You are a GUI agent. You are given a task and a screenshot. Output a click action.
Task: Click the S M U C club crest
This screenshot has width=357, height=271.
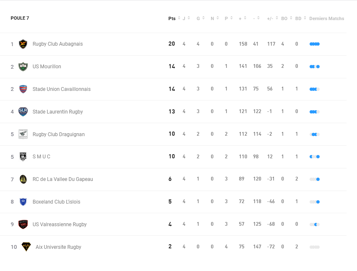(23, 157)
